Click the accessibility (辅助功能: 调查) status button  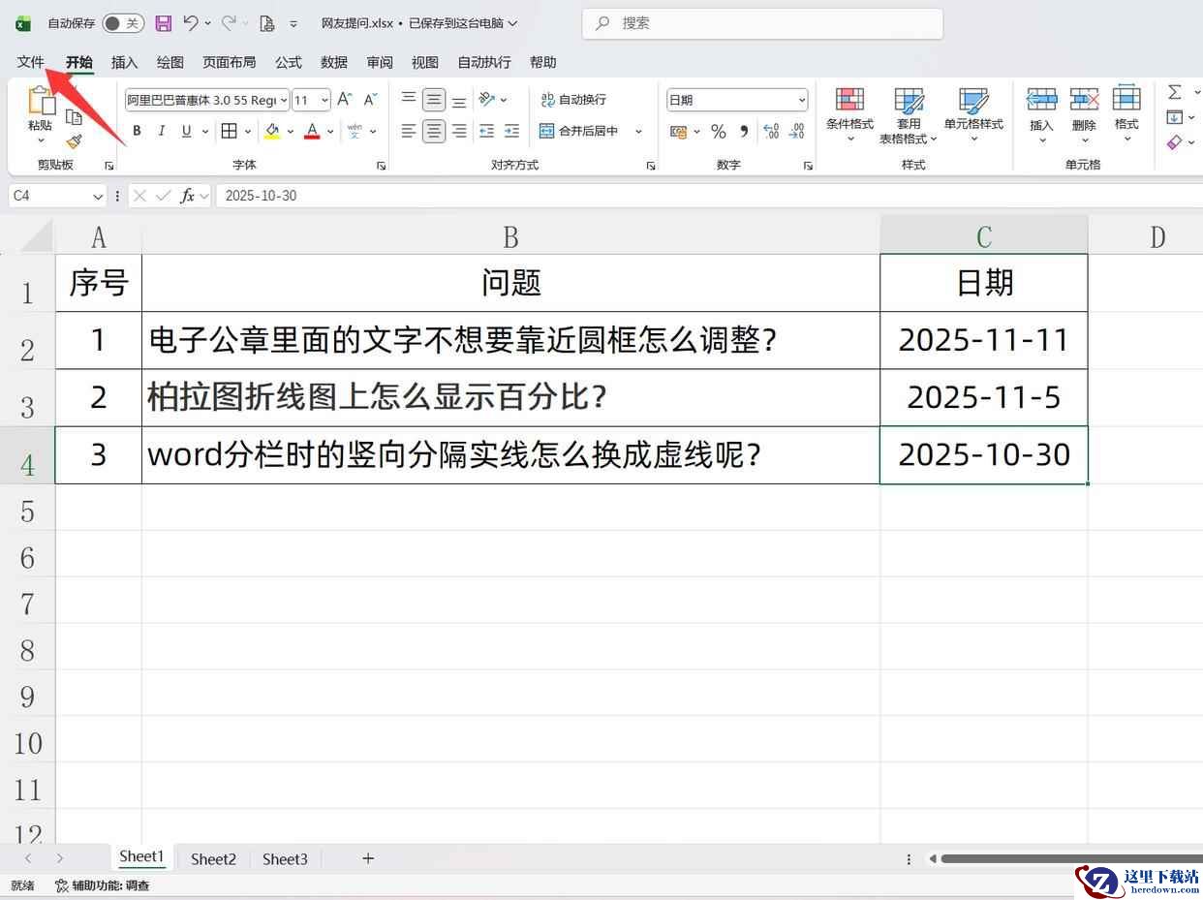point(103,885)
